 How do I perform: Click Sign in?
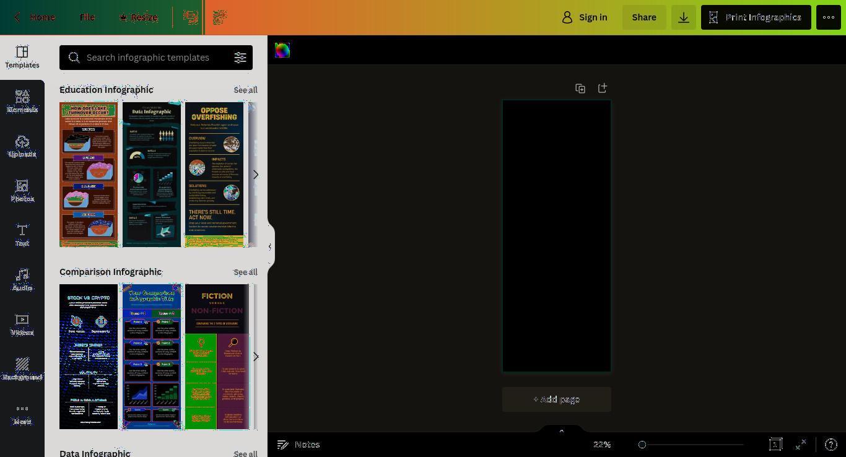click(585, 17)
